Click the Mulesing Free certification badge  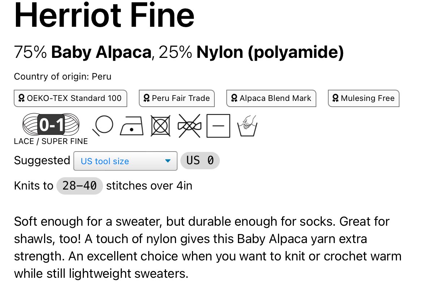click(x=364, y=98)
